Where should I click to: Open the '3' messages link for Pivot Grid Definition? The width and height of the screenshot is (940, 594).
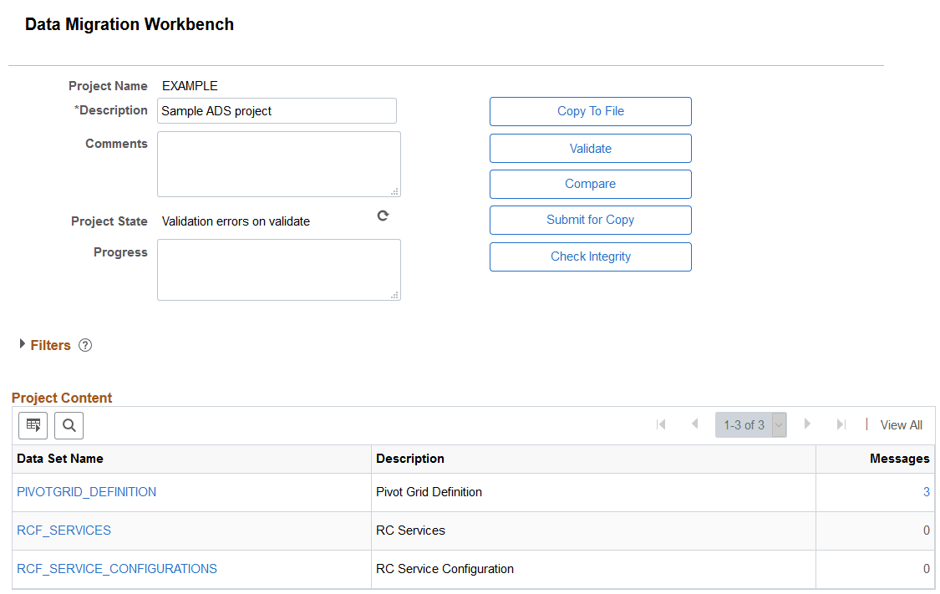pyautogui.click(x=925, y=492)
